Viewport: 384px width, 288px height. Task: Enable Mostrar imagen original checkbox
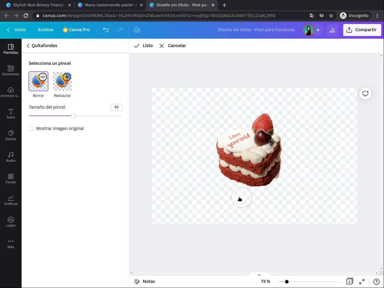[x=31, y=128]
